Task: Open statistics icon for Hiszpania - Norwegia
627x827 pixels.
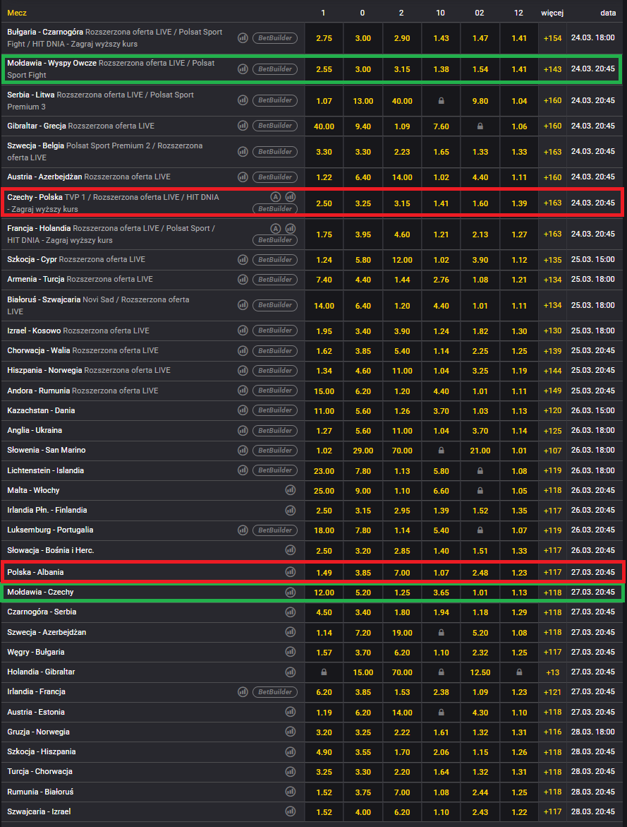Action: tap(243, 370)
